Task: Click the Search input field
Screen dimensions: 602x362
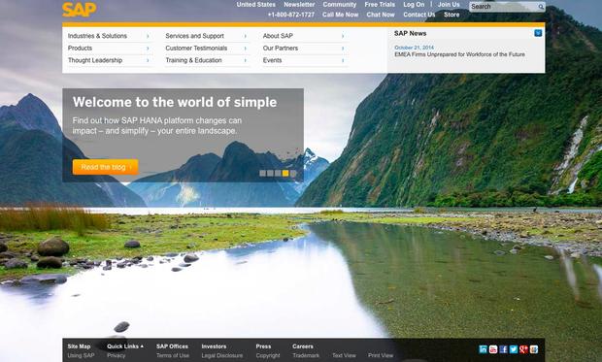Action: (x=503, y=7)
